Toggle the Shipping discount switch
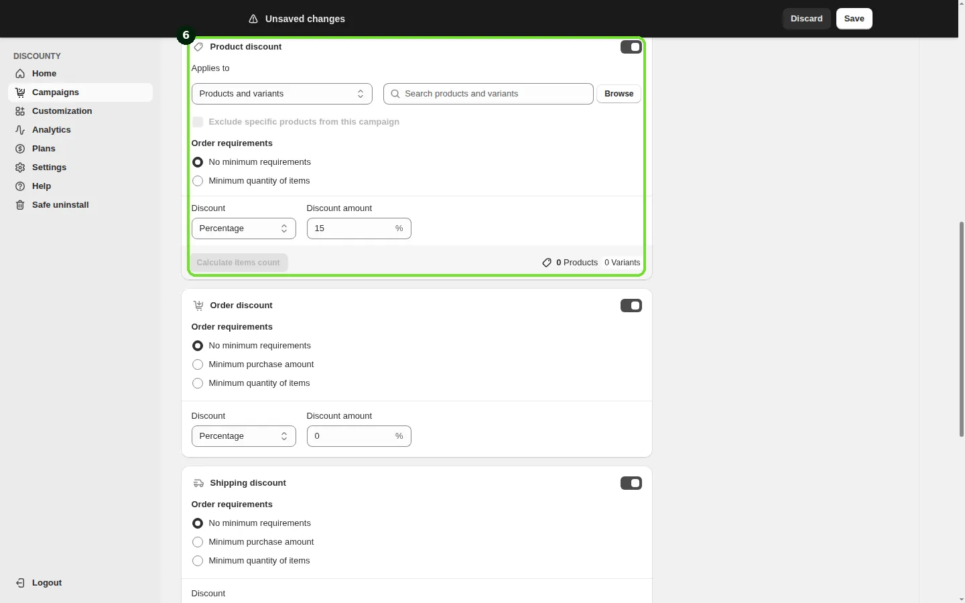The image size is (965, 603). click(631, 483)
